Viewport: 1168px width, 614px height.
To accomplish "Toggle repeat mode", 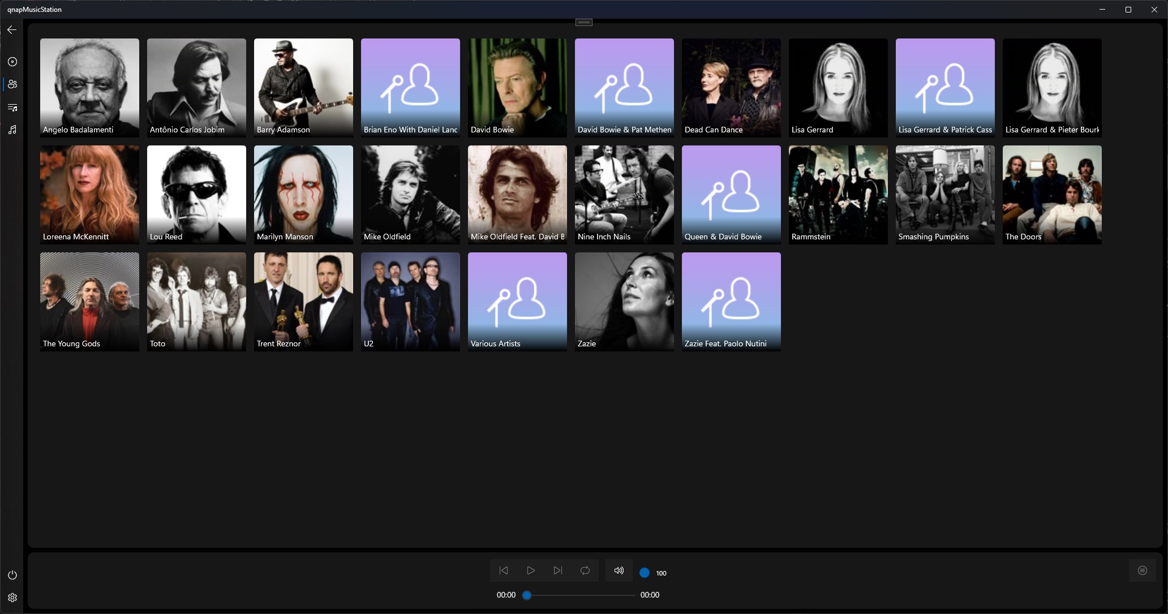I will pos(585,570).
